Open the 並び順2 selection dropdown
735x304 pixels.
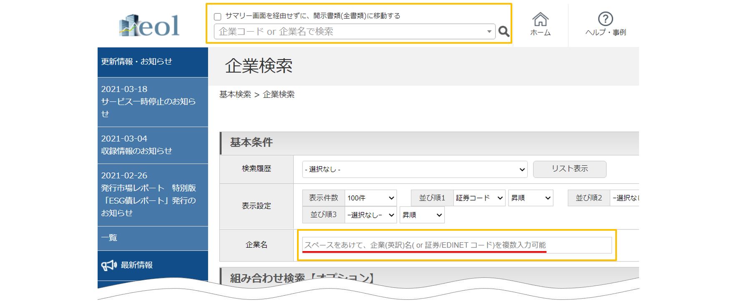624,198
